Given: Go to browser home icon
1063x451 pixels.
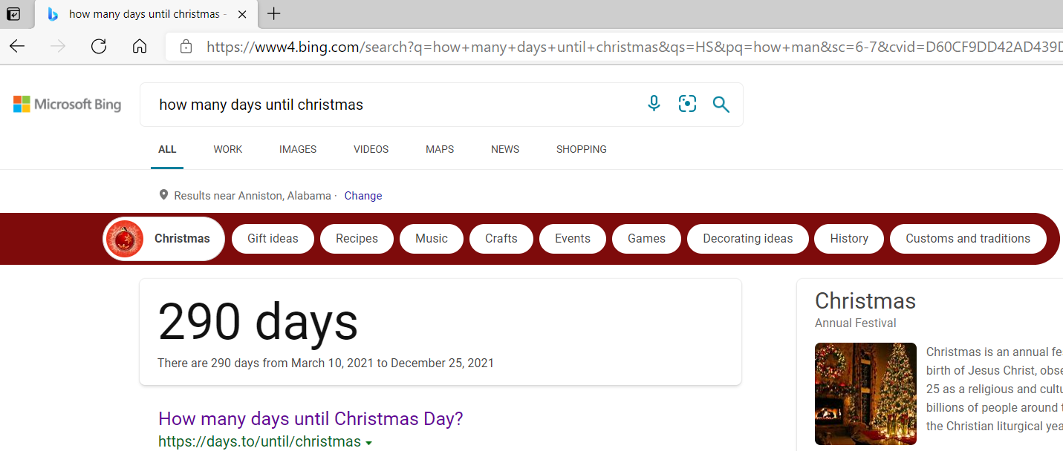Looking at the screenshot, I should (x=139, y=47).
